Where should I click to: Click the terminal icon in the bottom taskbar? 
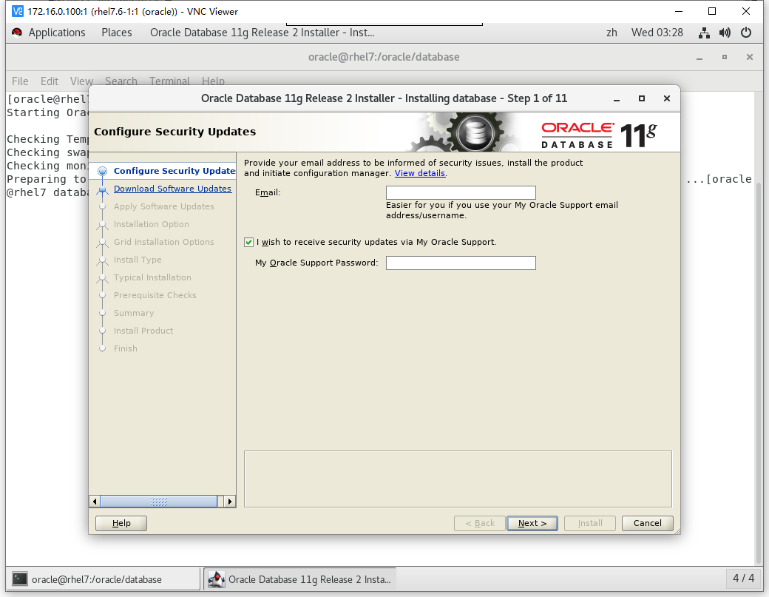(20, 579)
